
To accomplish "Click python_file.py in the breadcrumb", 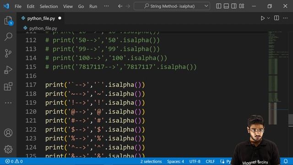I will point(43,28).
